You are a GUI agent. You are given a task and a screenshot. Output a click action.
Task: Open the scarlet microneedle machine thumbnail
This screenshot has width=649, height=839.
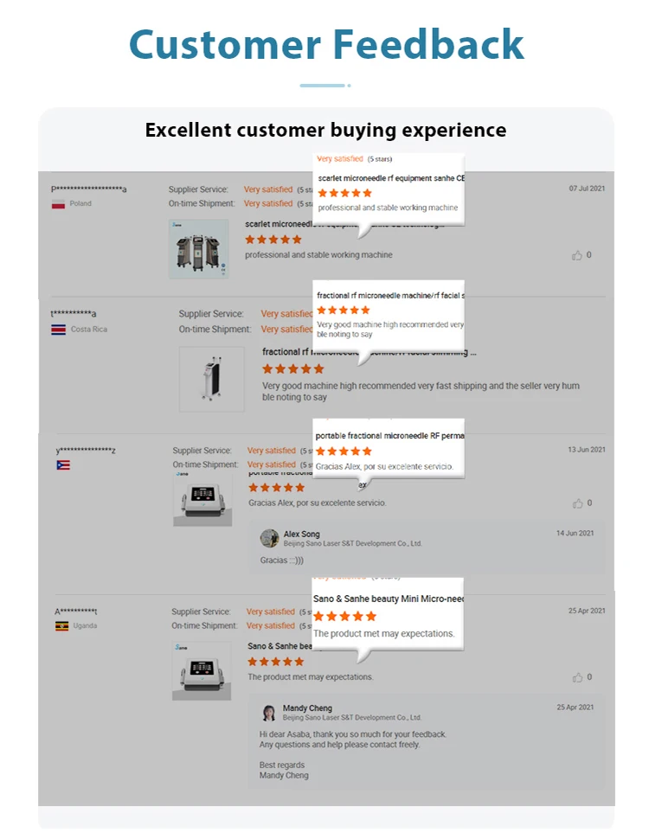198,248
